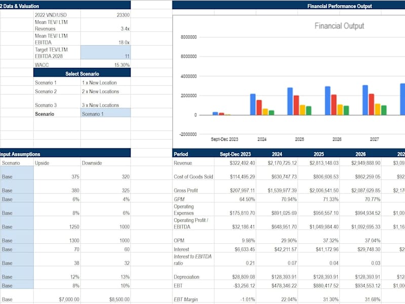Click 2026 Gross Profit $2,087,629.85
405x304 pixels.
point(366,191)
